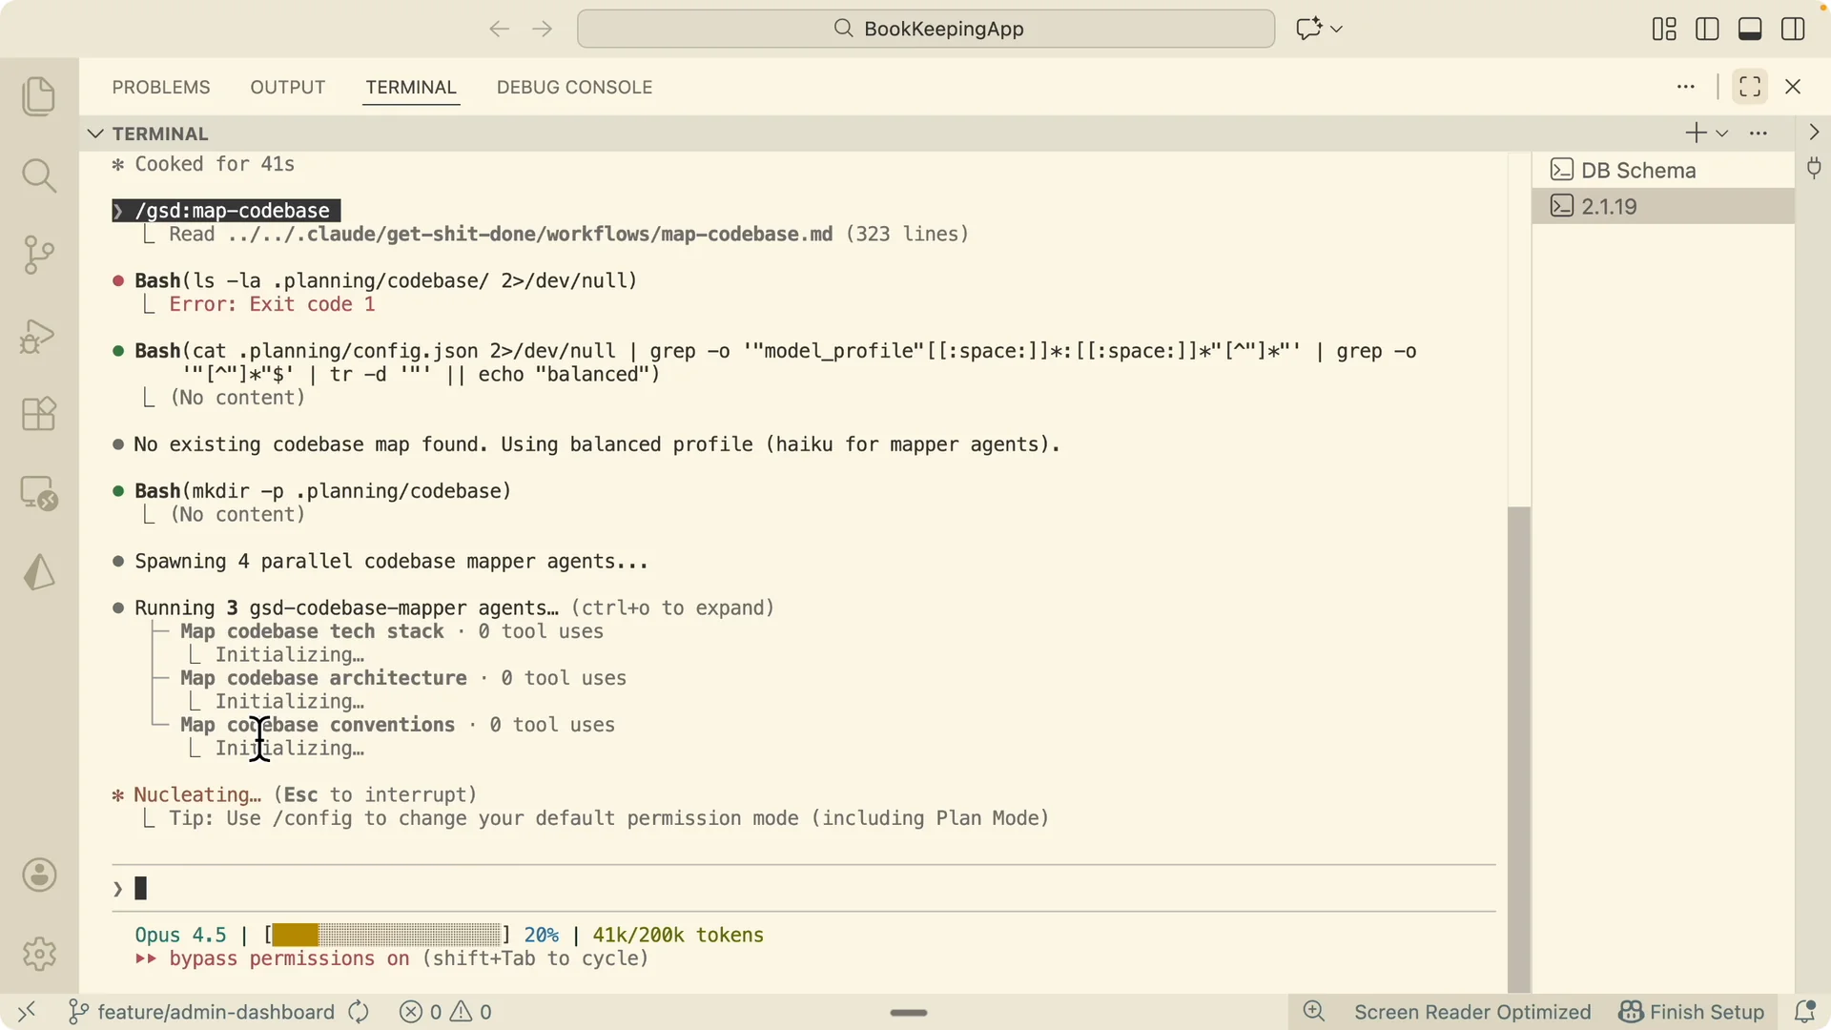1831x1030 pixels.
Task: Click the feature/admin-dashboard branch
Action: pyautogui.click(x=201, y=1012)
